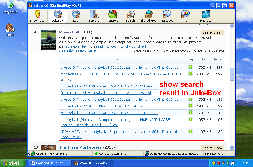This screenshot has height=167, width=253.
Task: Open Moneyball HR-HDTV AC3 x264 mkv link
Action: (121, 77)
